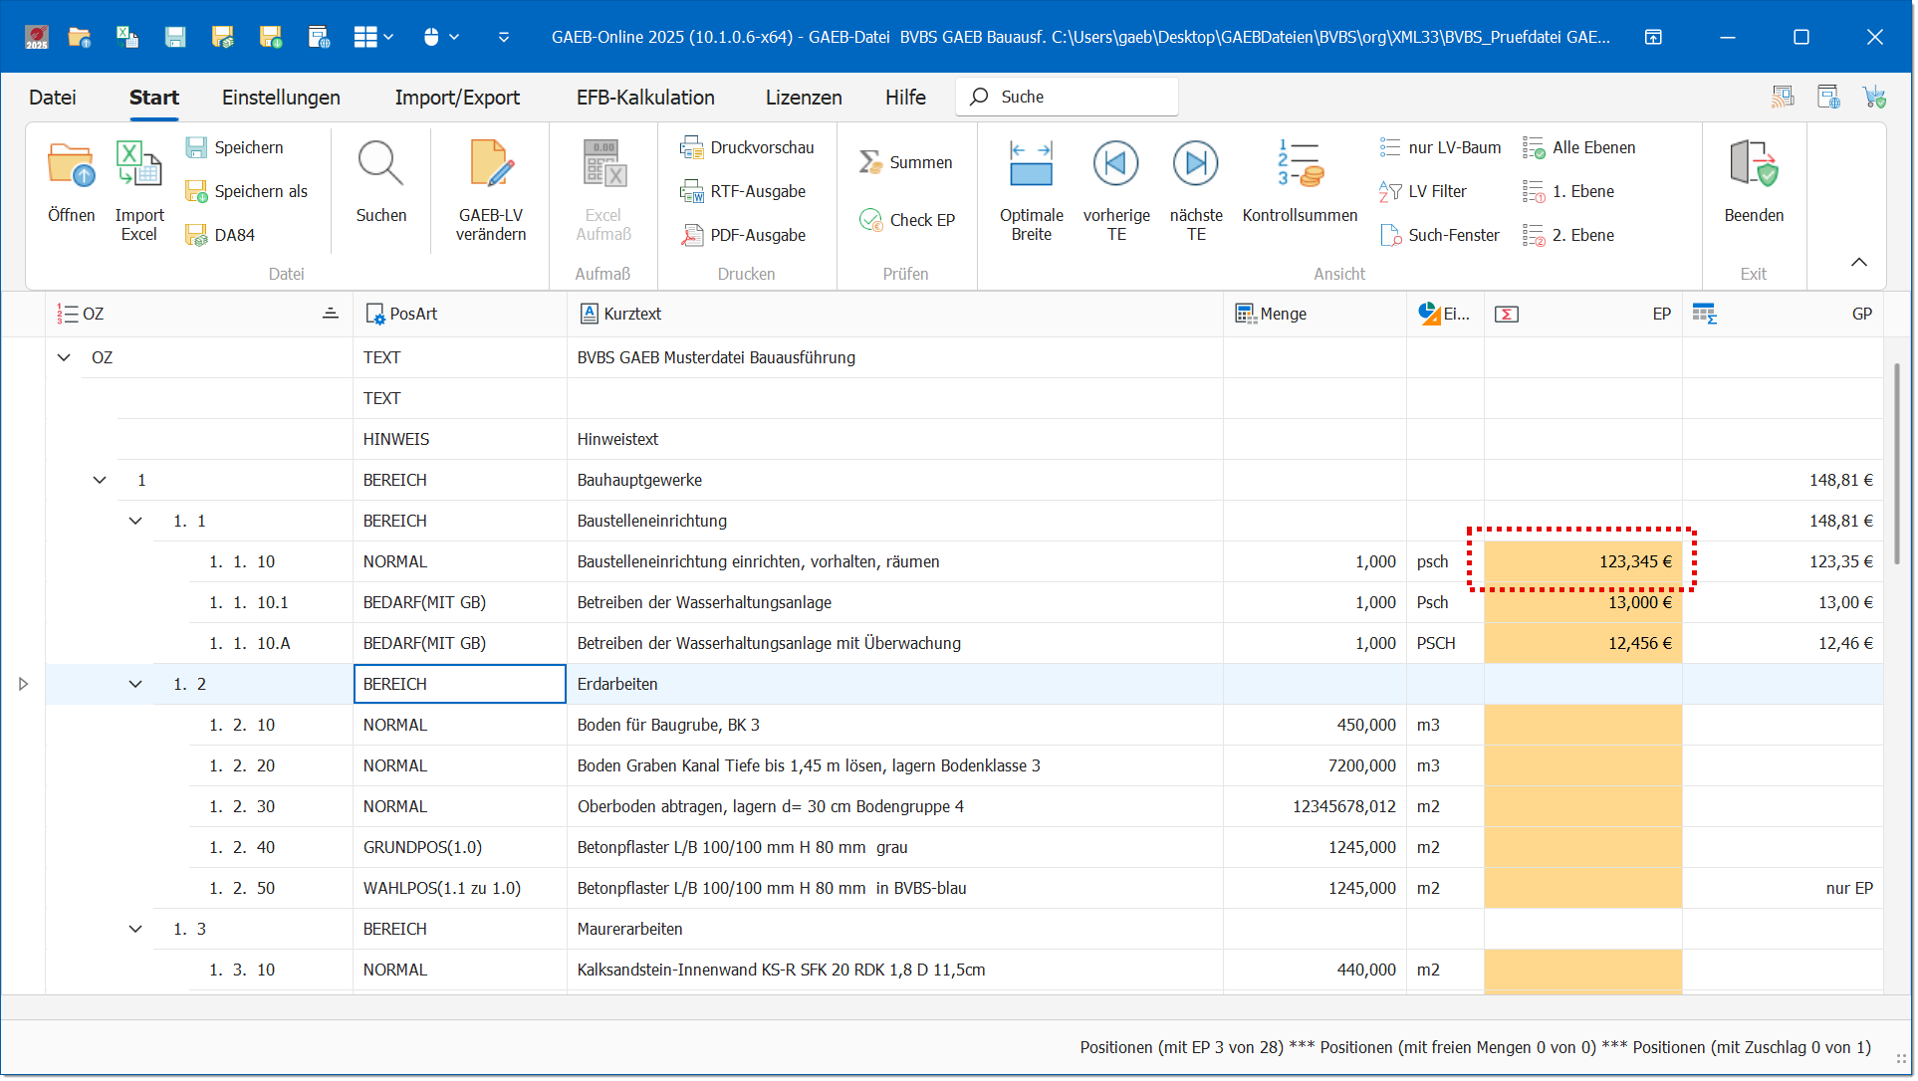This screenshot has width=1918, height=1081.
Task: Show Alle Ebenen in the tree
Action: pyautogui.click(x=1579, y=147)
